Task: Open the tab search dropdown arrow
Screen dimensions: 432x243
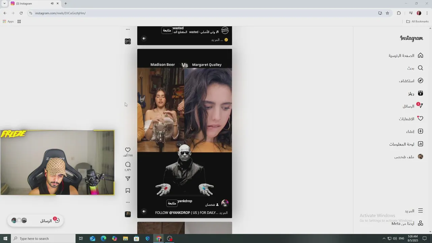Action: [4, 3]
